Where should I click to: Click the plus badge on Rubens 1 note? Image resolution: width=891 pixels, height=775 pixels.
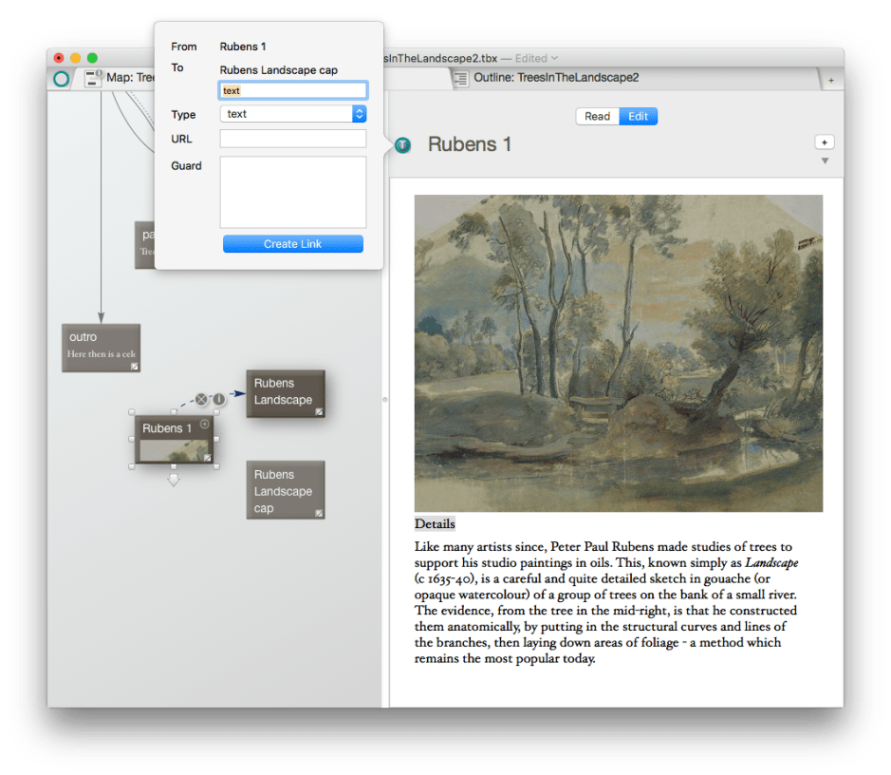[x=204, y=425]
